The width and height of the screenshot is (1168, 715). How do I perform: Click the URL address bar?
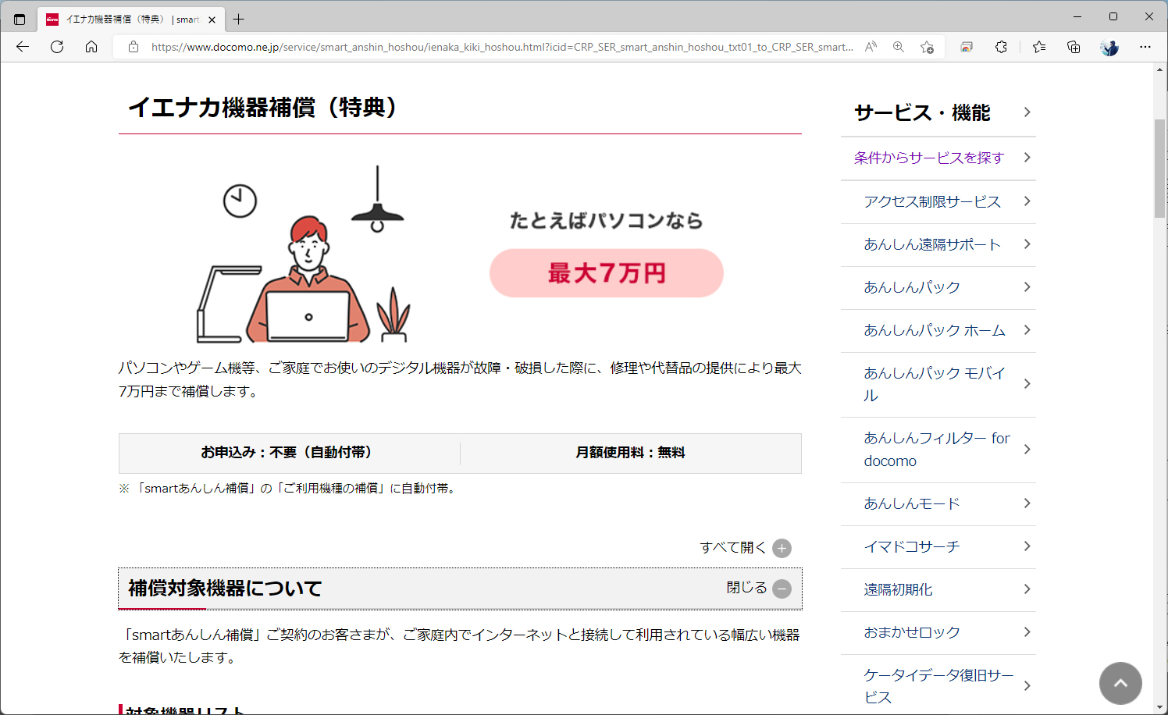coord(501,47)
